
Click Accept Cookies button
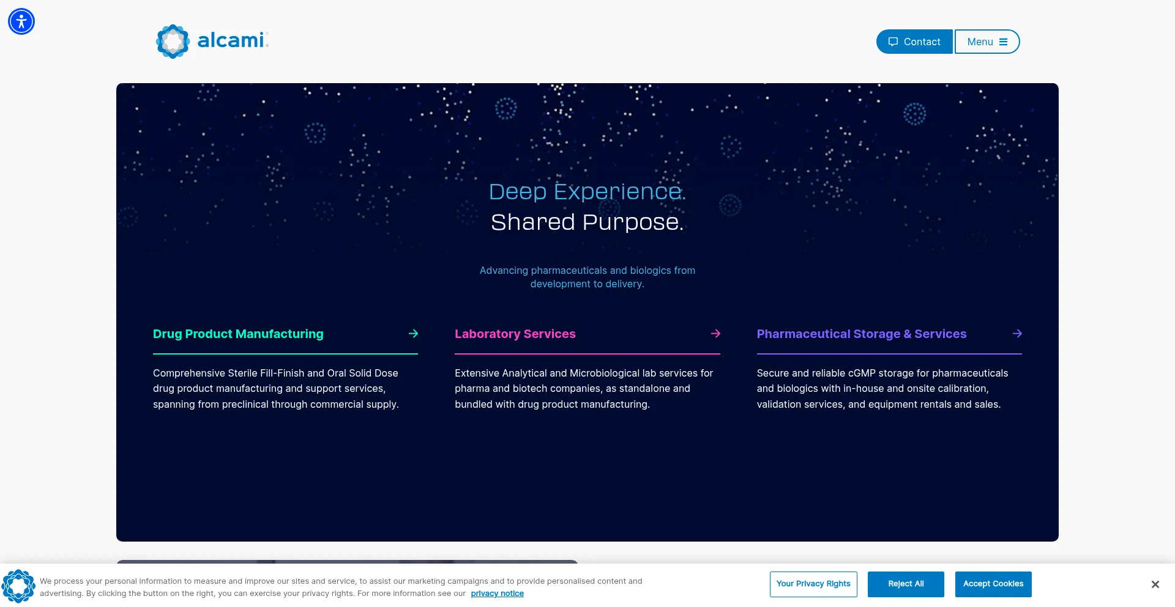(x=993, y=584)
